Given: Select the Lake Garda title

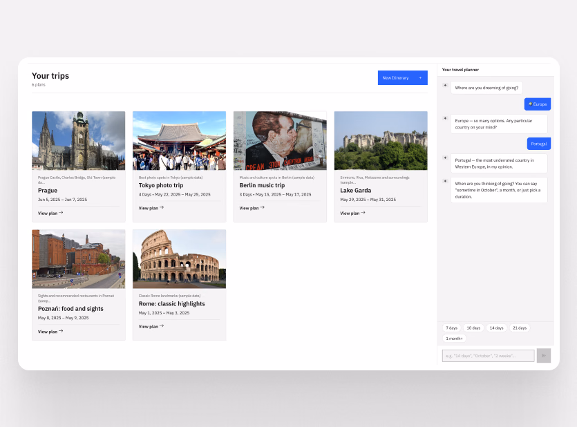Looking at the screenshot, I should 355,191.
